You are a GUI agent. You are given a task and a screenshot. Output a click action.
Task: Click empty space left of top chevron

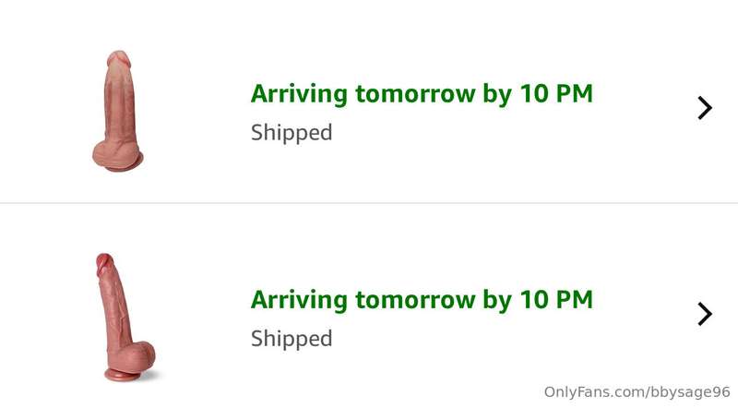[645, 108]
